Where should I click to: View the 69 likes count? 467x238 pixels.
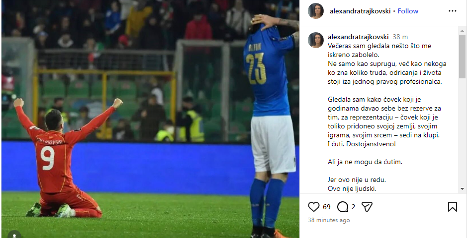pos(327,207)
